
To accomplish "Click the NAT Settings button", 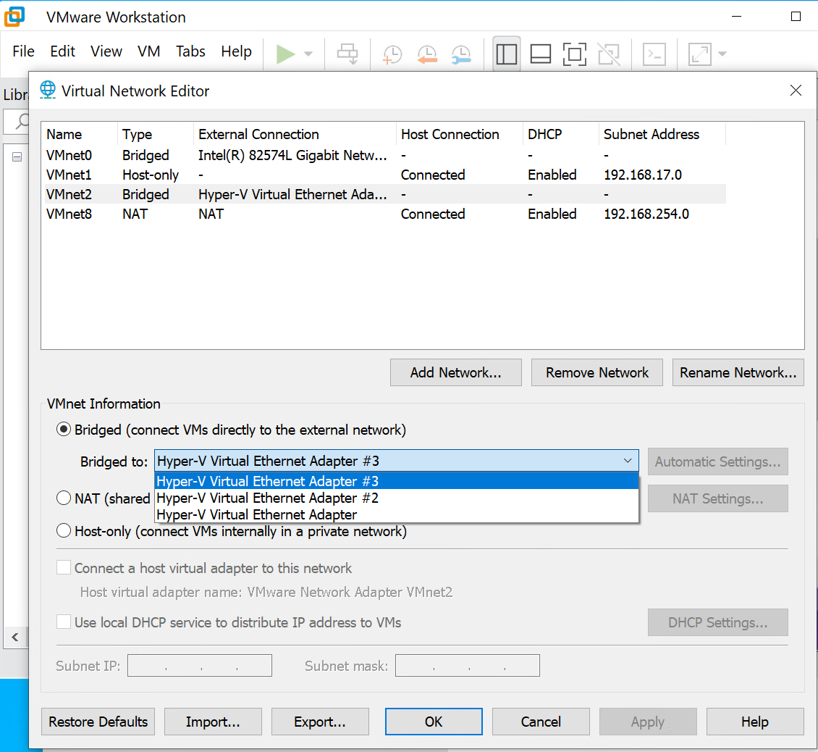I will [718, 498].
